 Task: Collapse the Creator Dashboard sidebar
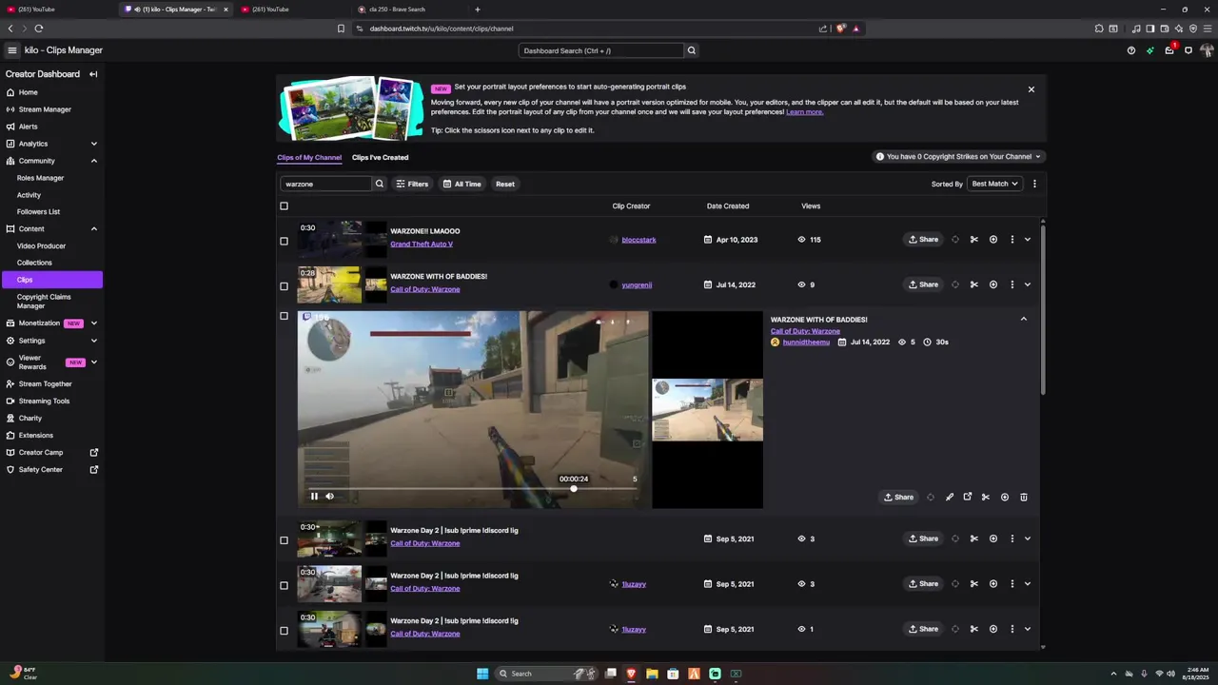93,74
